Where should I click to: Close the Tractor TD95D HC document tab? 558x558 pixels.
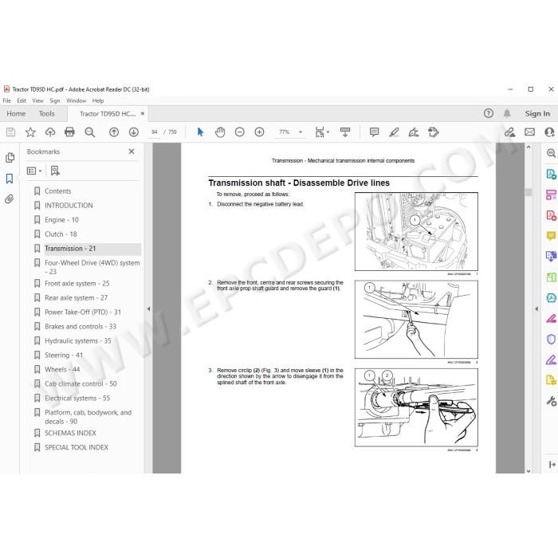[x=143, y=114]
